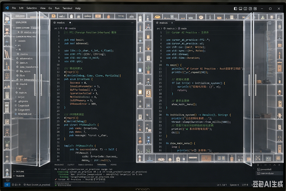Collapse the ffi folder
The image size is (286, 191).
click(x=19, y=49)
